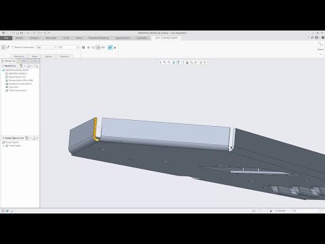Image resolution: width=325 pixels, height=244 pixels.
Task: Toggle browser pane icon in status bar
Action: coord(7,211)
